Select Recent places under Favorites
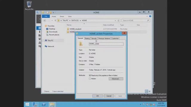The height and width of the screenshot is (107, 191). (54, 35)
